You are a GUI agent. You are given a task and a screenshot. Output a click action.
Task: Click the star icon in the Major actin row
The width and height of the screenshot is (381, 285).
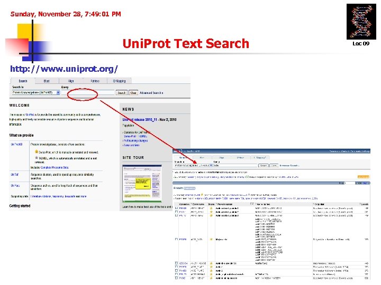211,240
